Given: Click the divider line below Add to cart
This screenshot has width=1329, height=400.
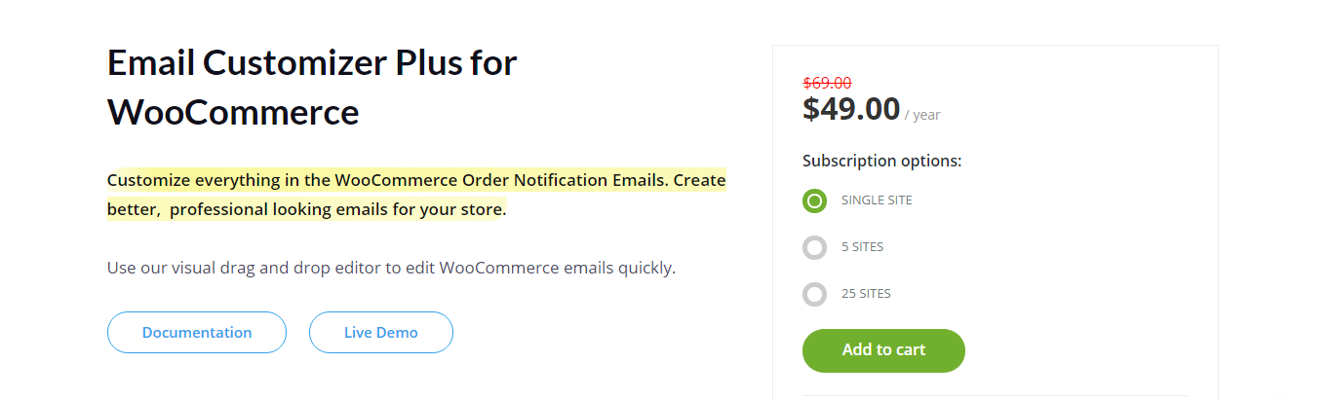Looking at the screenshot, I should (x=996, y=396).
